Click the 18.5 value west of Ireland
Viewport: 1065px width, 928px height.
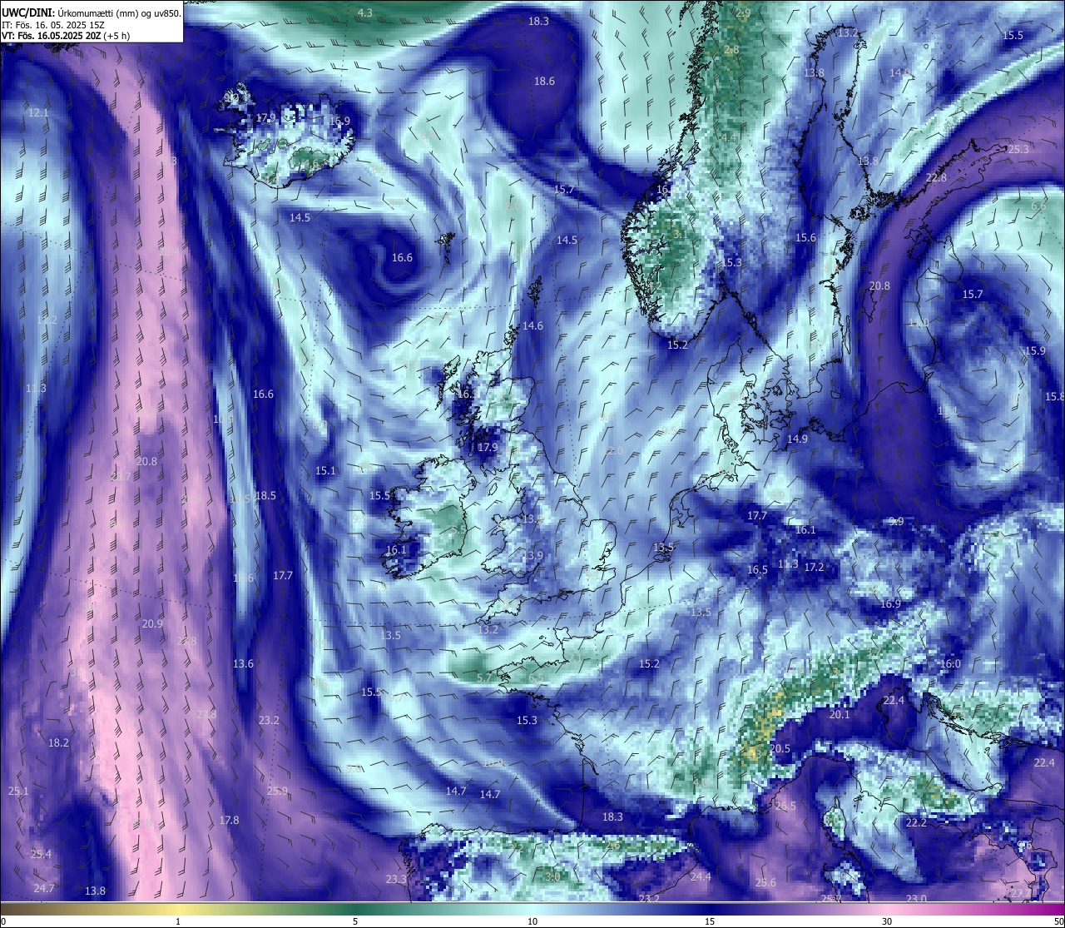265,495
